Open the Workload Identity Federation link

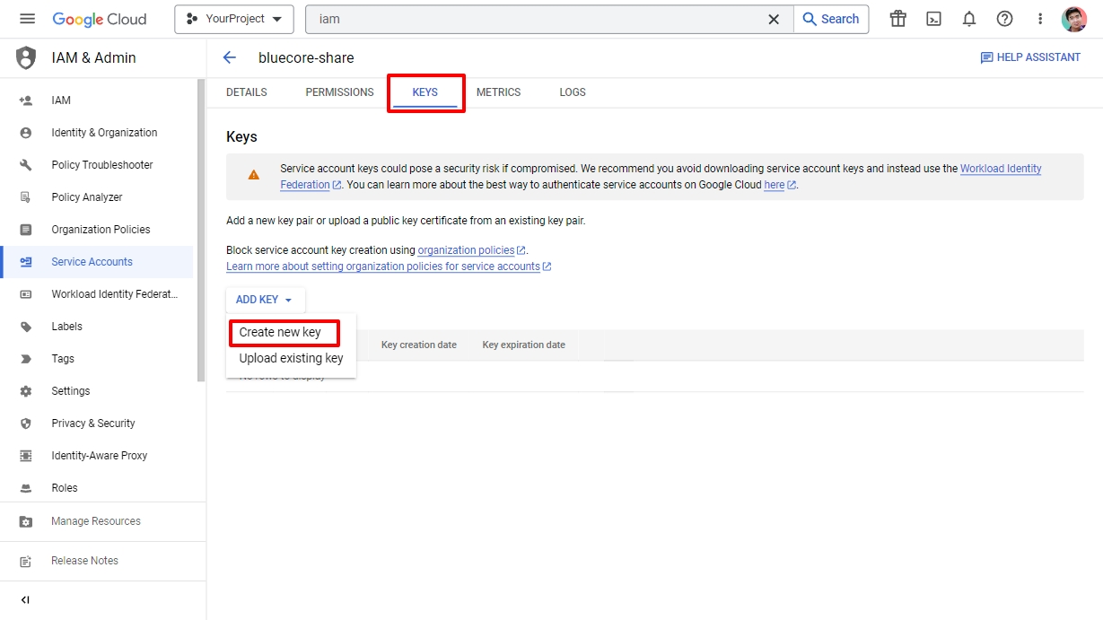click(x=1000, y=169)
